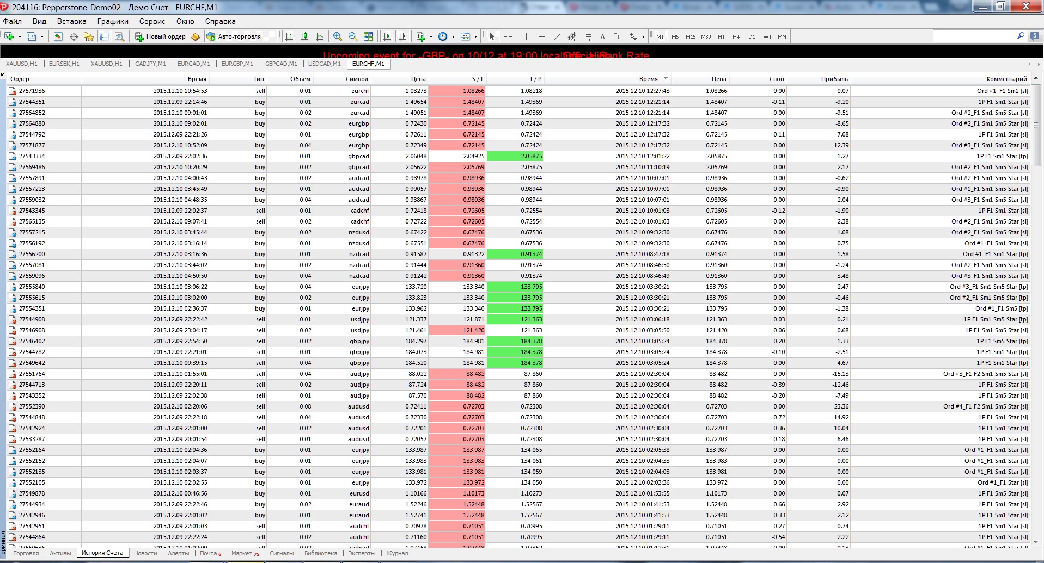Open the Файл menu
The width and height of the screenshot is (1044, 563).
12,21
